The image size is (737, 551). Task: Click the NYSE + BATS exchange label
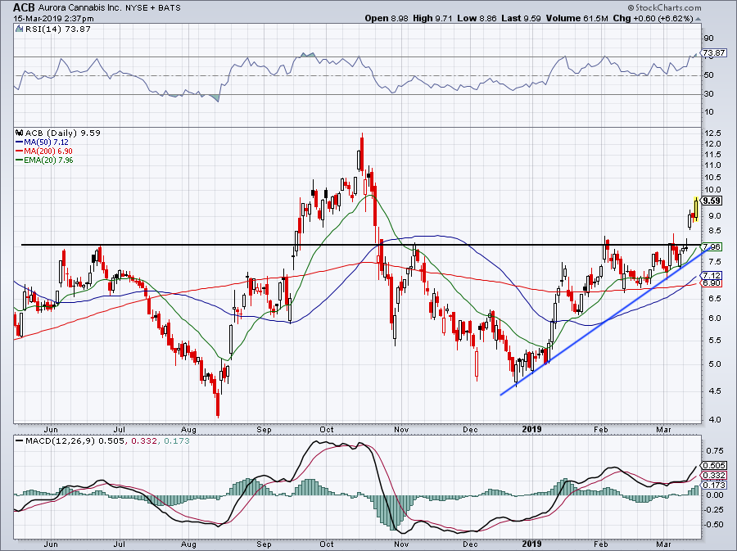pyautogui.click(x=153, y=8)
